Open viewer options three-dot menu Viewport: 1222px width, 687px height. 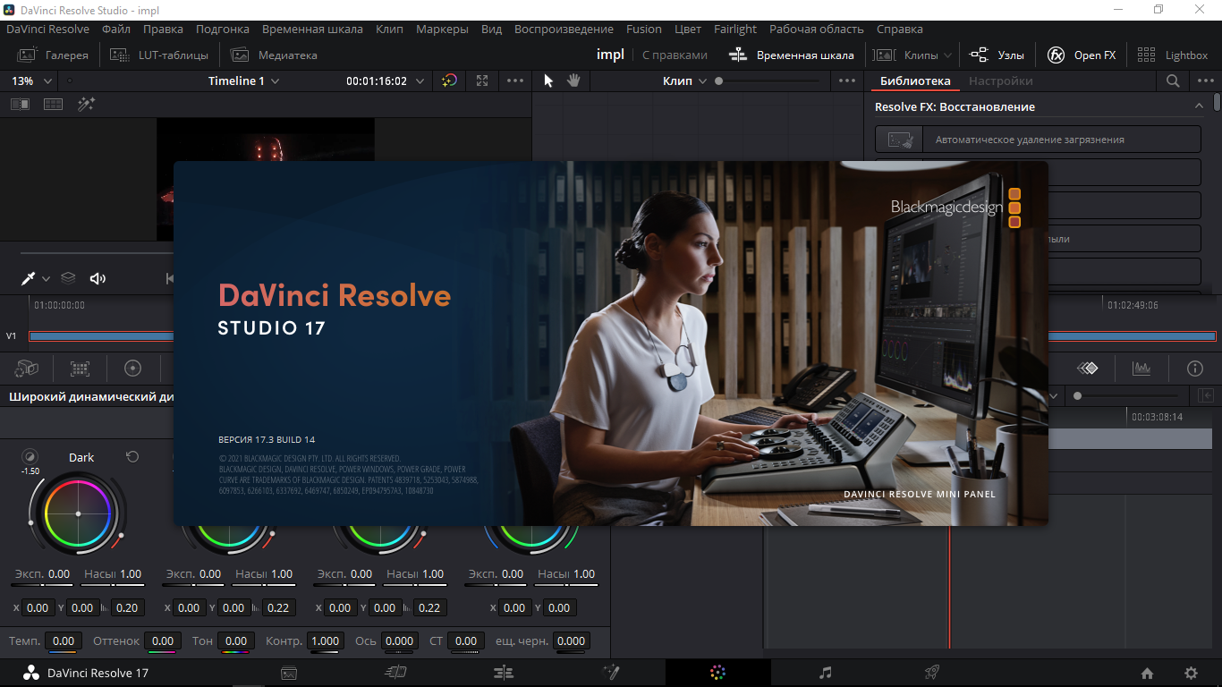click(x=515, y=81)
